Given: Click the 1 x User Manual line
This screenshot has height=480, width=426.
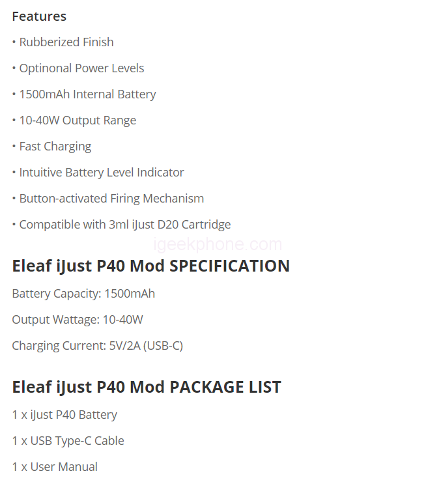Looking at the screenshot, I should pyautogui.click(x=55, y=467).
